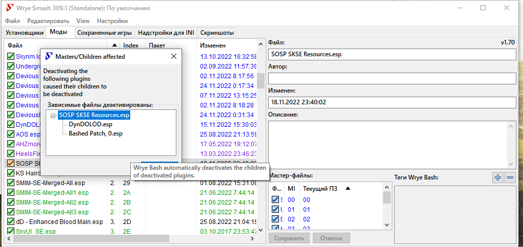Click the Отмена button
This screenshot has width=523, height=247.
pyautogui.click(x=331, y=238)
